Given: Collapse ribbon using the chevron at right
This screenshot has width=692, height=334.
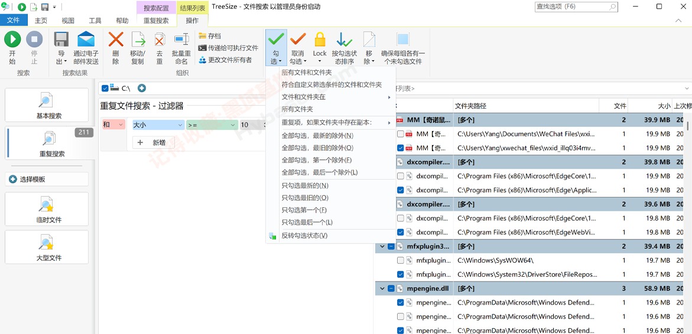Looking at the screenshot, I should (678, 20).
